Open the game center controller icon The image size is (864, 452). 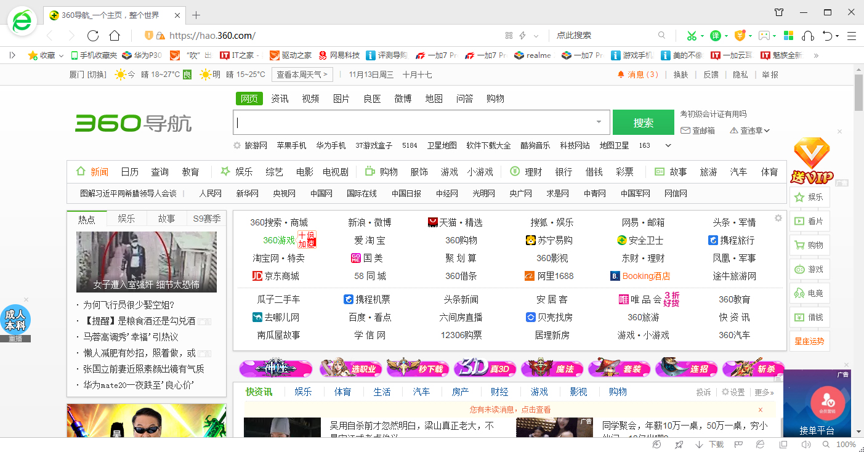click(x=764, y=35)
